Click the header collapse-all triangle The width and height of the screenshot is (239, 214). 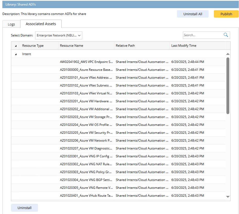[15, 46]
